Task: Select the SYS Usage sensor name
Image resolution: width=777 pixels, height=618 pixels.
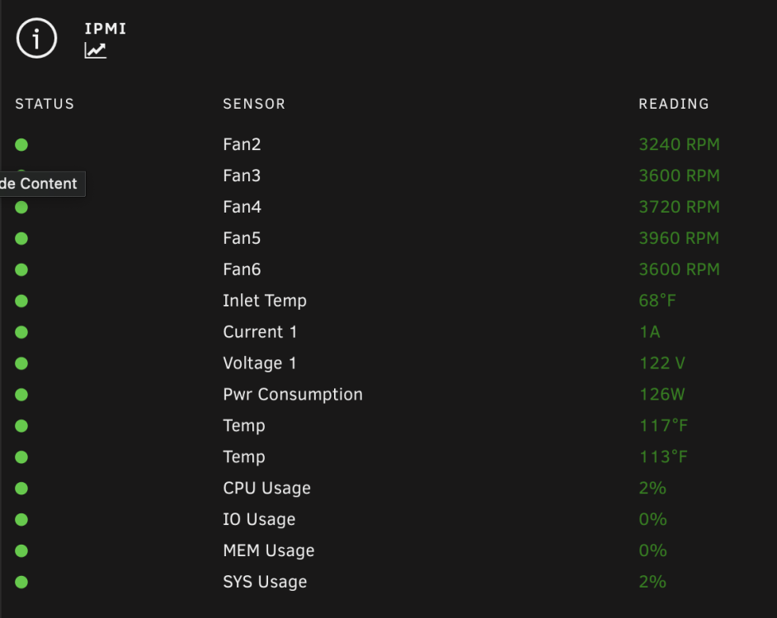Action: (265, 582)
